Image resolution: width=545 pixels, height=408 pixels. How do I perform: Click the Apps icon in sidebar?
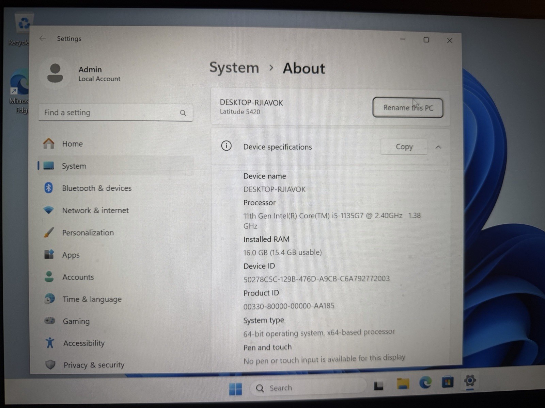point(49,254)
